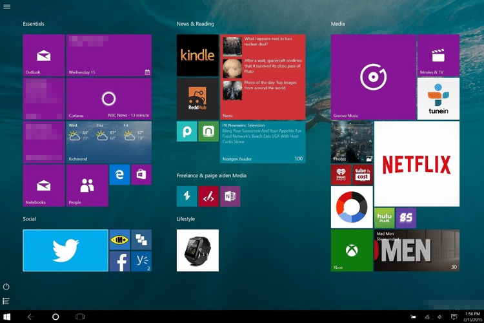484x323 pixels.
Task: Select the Social group heading
Action: pos(29,219)
